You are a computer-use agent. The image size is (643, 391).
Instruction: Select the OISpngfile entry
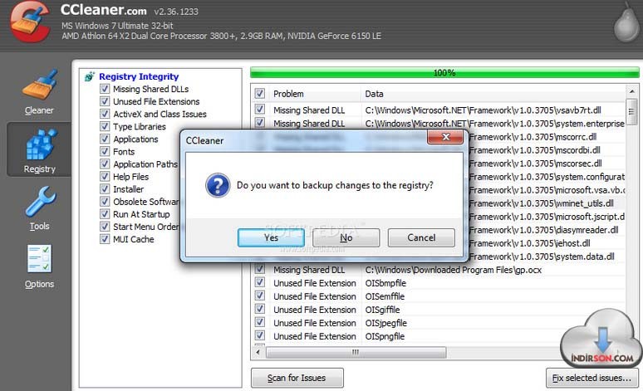385,336
